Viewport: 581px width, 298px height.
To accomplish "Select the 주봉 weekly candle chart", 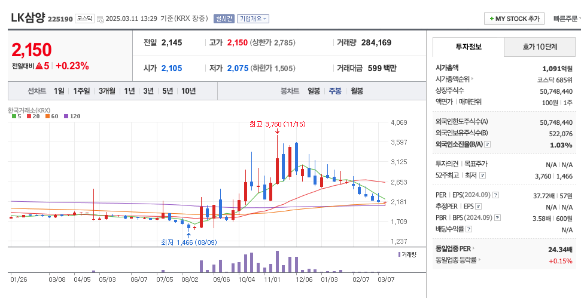I will (335, 91).
